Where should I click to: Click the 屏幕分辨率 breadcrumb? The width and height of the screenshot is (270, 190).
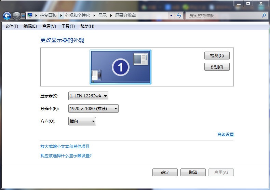[x=125, y=15]
